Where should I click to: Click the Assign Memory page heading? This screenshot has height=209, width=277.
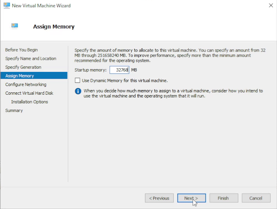(x=54, y=27)
